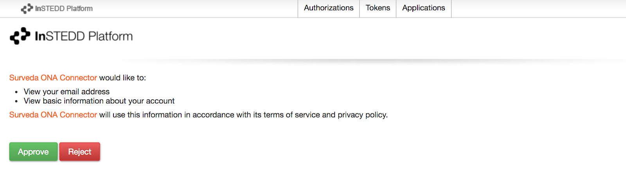Click View basic information about your account item

(x=99, y=101)
